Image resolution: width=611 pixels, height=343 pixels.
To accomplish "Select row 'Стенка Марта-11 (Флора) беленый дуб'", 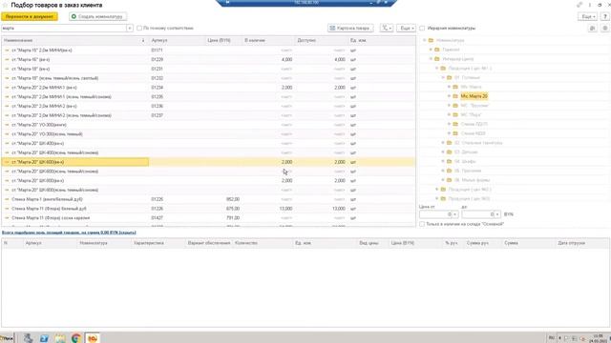I will [x=208, y=209].
